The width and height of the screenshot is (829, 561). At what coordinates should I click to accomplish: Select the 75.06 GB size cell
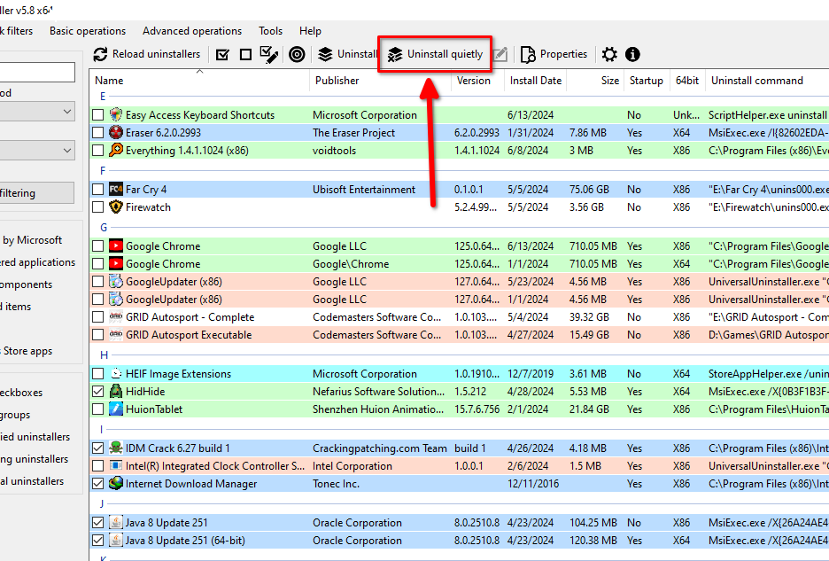tap(589, 190)
